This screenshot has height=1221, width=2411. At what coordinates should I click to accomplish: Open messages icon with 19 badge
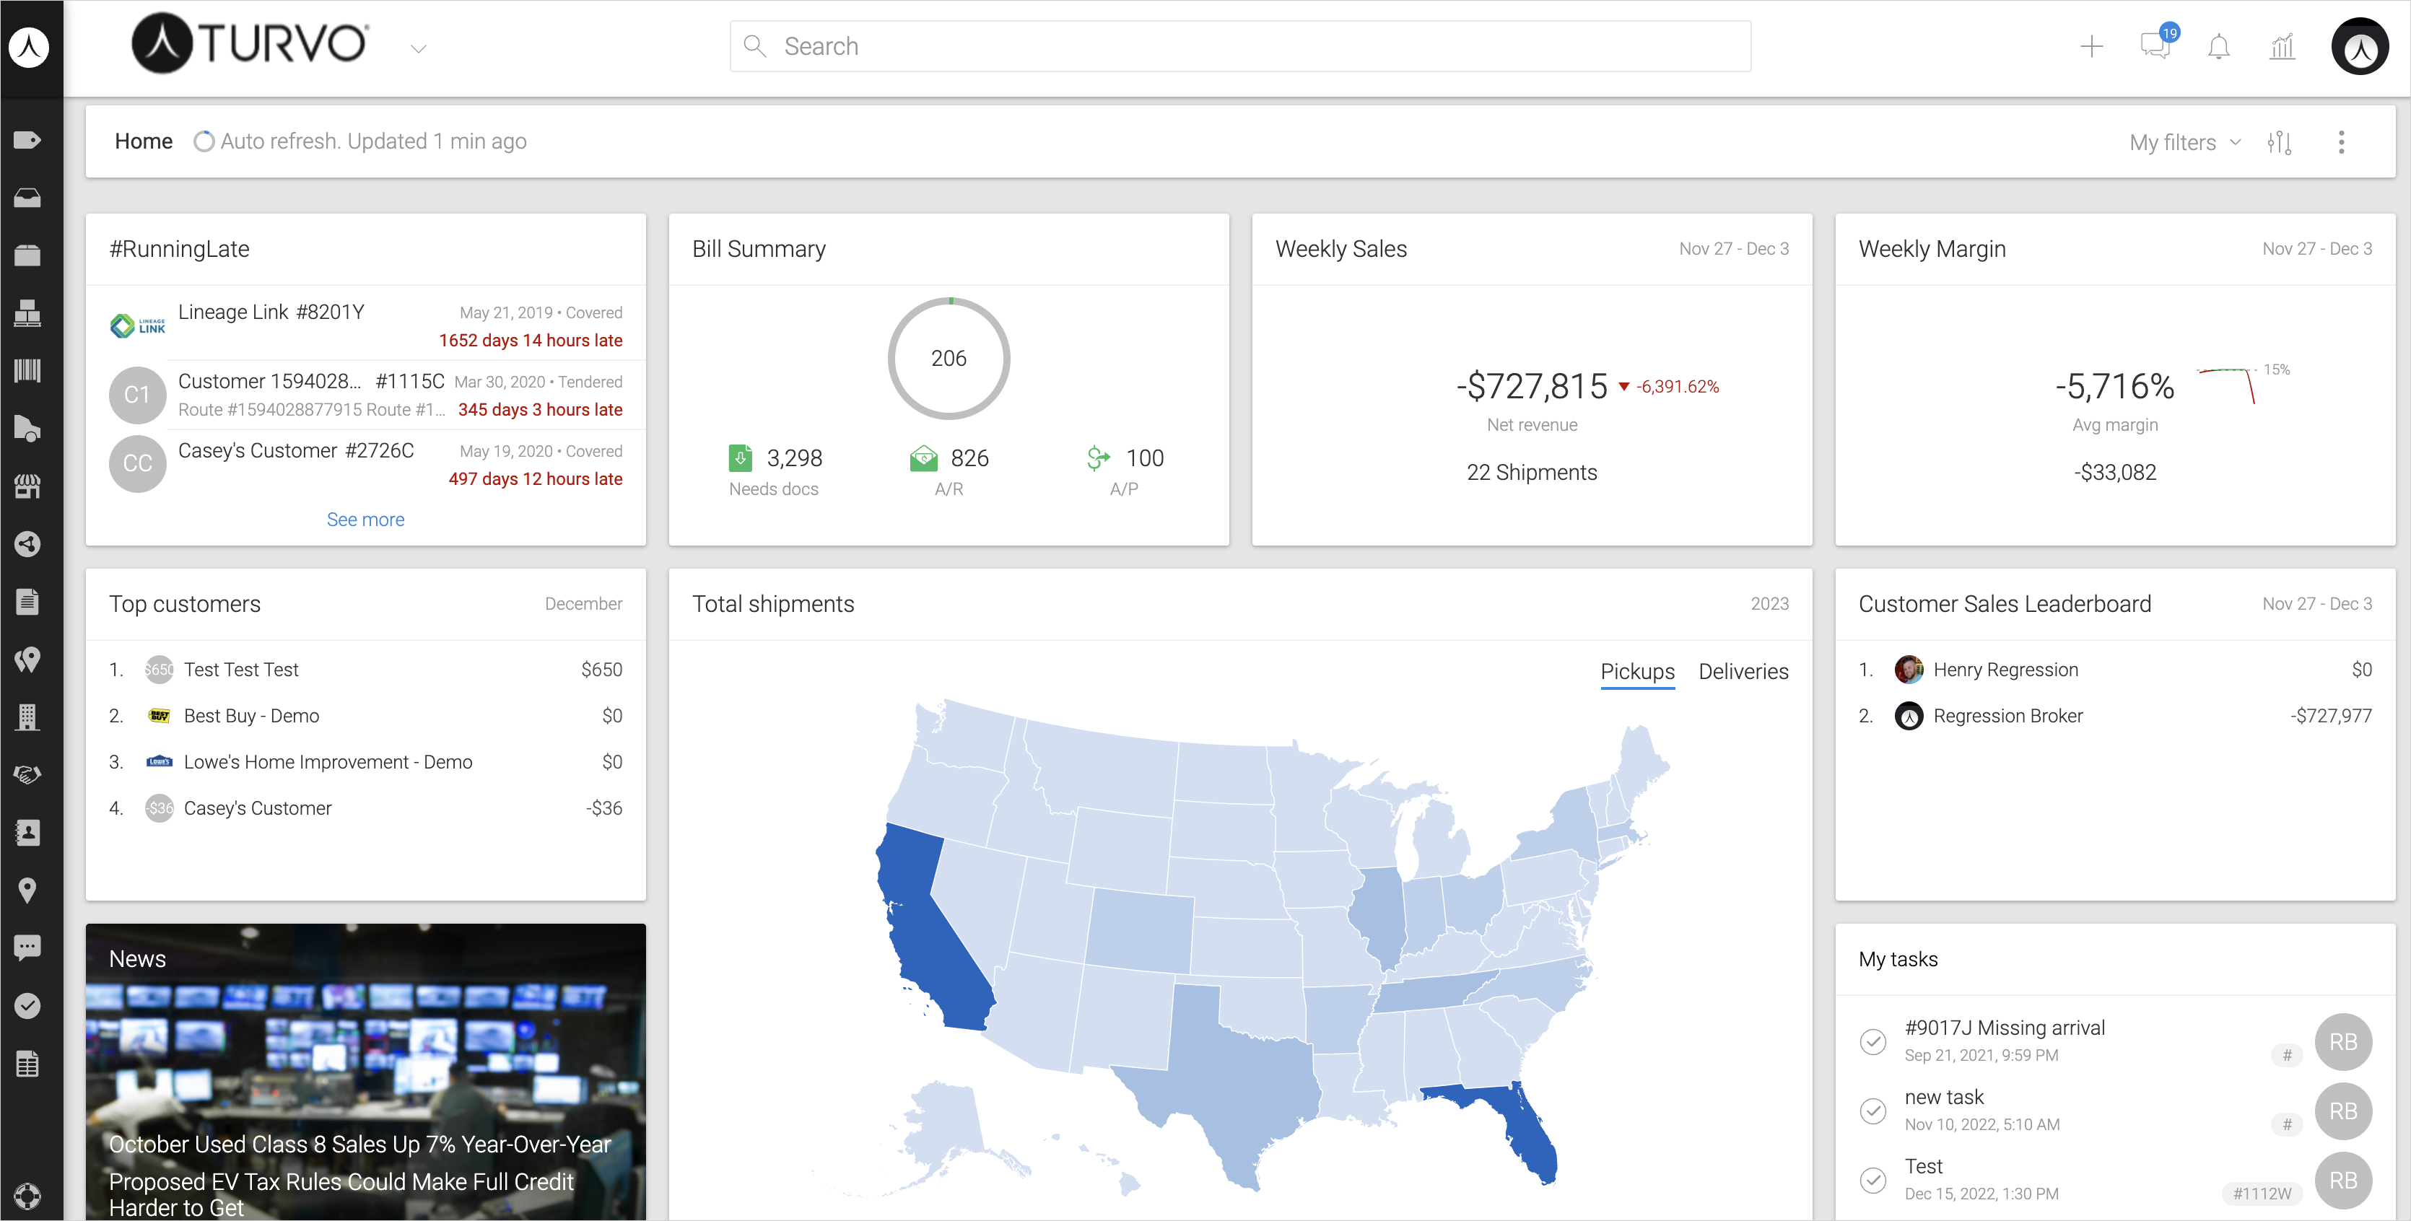(x=2155, y=46)
